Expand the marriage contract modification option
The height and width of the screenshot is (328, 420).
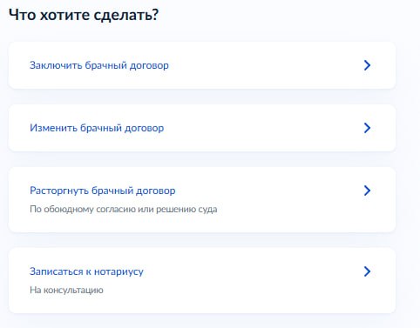tap(202, 128)
